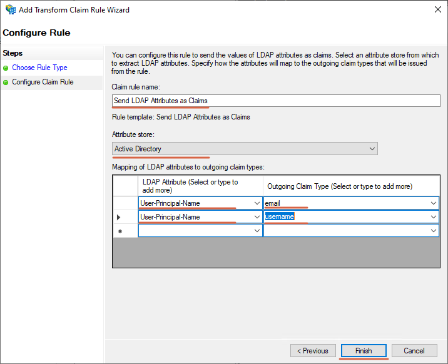Click the first User-Principal-Name attribute text

(170, 203)
